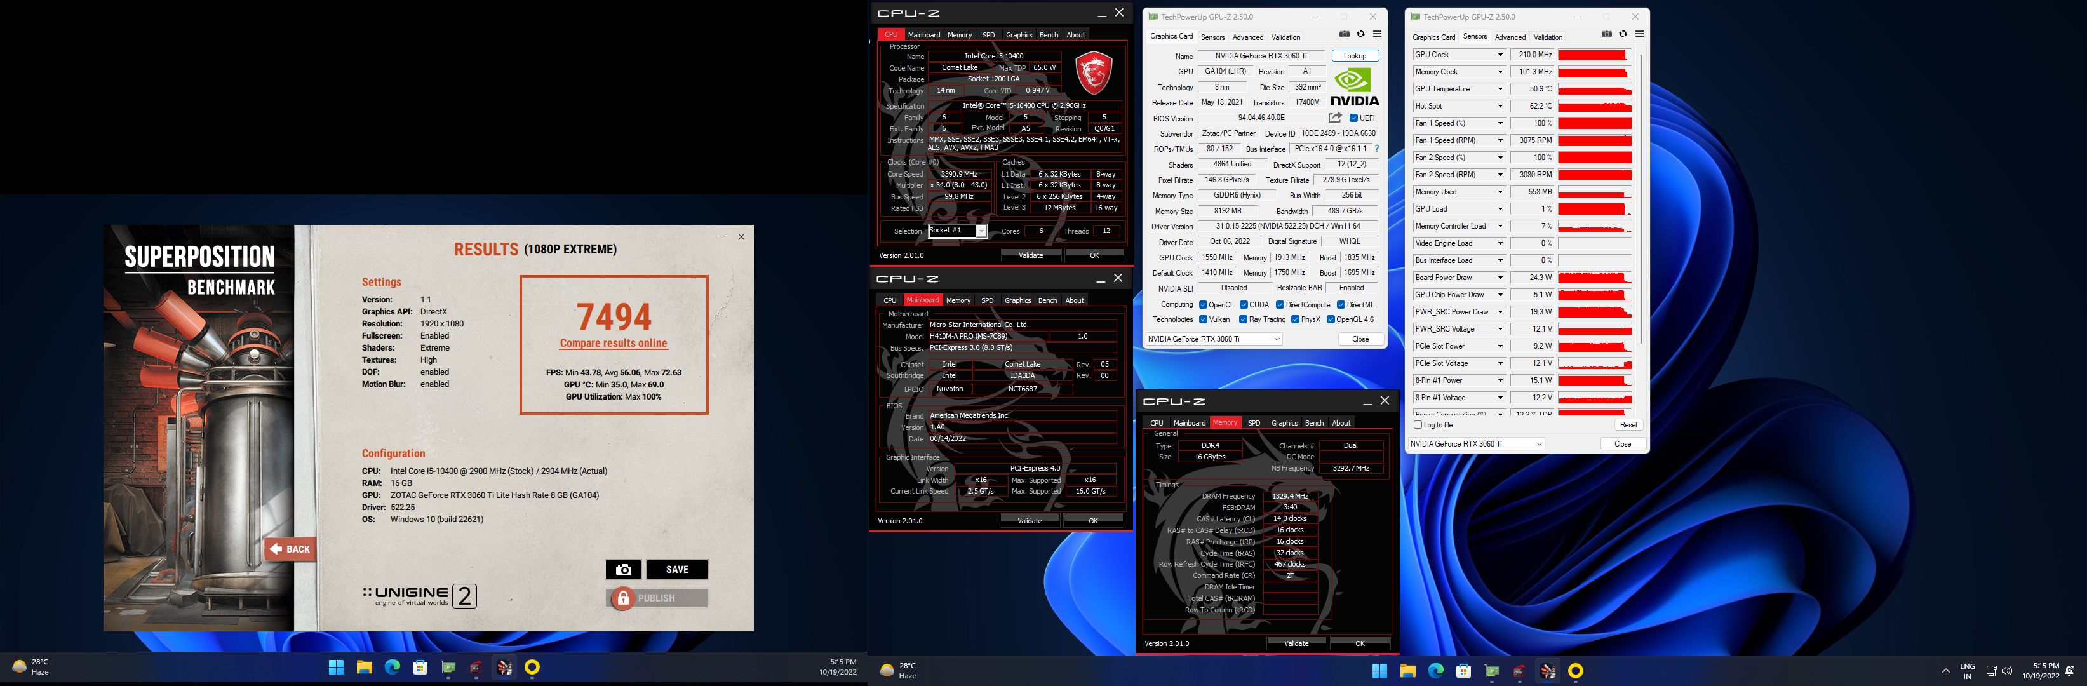The height and width of the screenshot is (686, 2087).
Task: Click the red lock PUBLISH button
Action: pos(656,598)
